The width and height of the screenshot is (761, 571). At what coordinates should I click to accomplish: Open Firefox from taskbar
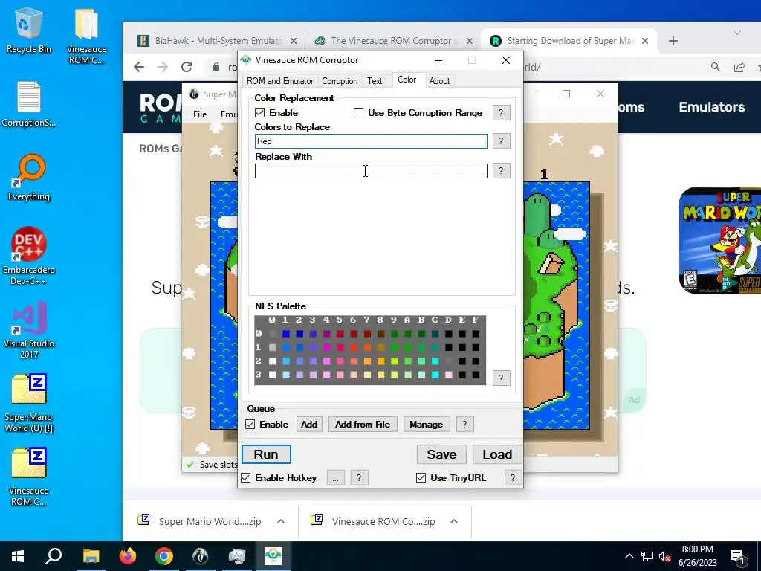point(128,556)
